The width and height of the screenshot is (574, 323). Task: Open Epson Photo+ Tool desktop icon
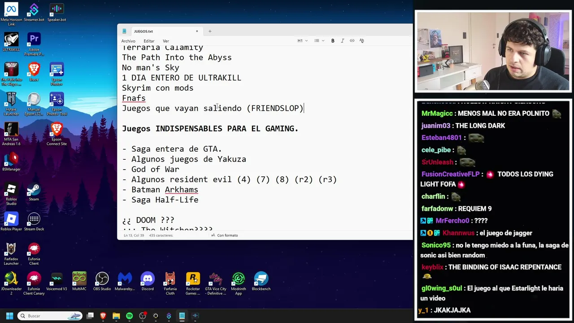pyautogui.click(x=57, y=104)
